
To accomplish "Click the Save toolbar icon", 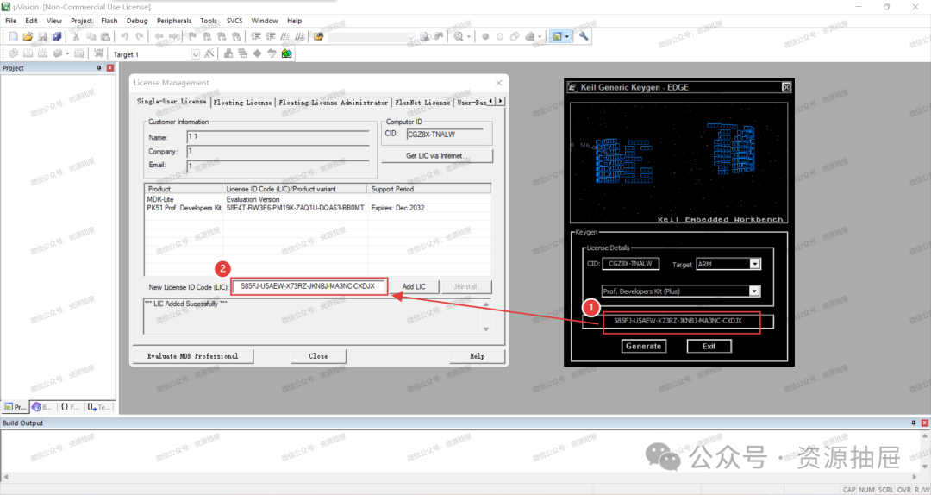I will [42, 37].
